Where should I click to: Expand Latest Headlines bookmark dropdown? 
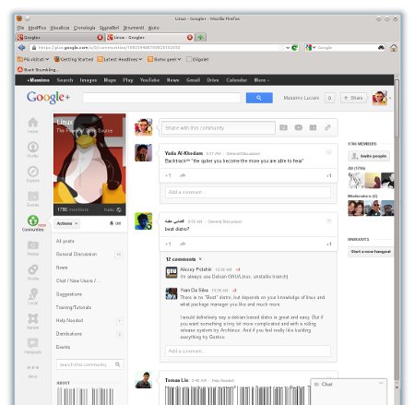pyautogui.click(x=120, y=59)
